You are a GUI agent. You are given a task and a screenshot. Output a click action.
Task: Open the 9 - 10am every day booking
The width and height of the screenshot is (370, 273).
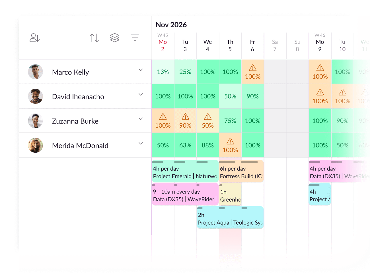point(185,196)
